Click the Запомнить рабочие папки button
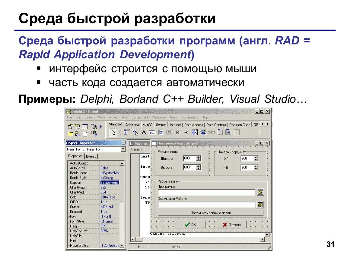Image resolution: width=347 pixels, height=261 pixels. (x=211, y=213)
